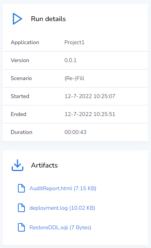Click the (Re-)Fill scenario value
Screen dimensions: 151x248
[x=74, y=78]
